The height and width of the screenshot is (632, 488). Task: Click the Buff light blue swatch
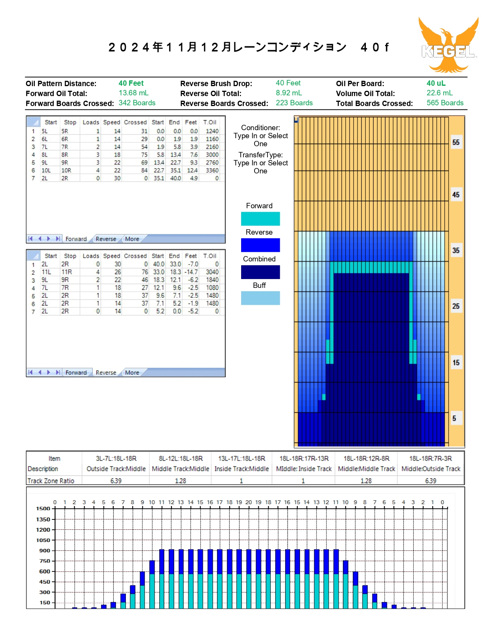click(x=260, y=298)
